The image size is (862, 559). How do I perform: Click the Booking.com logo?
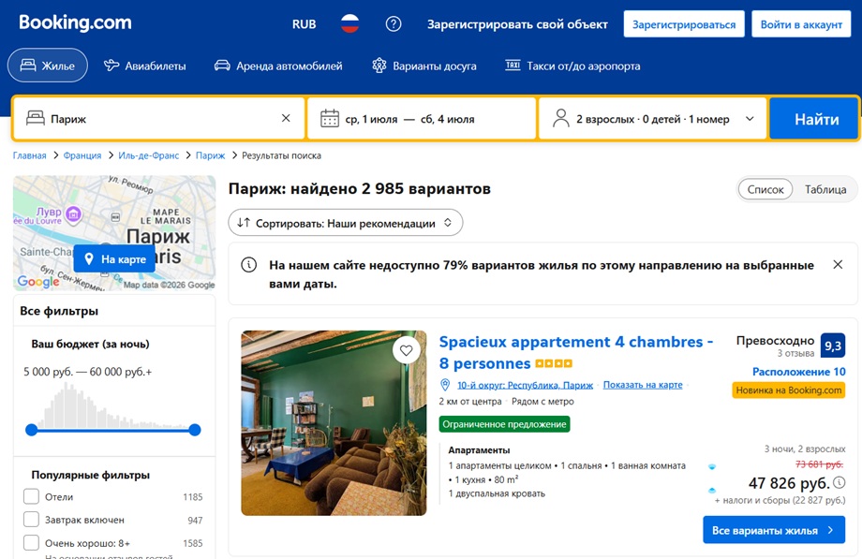[75, 23]
